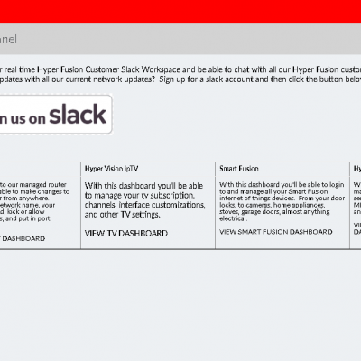Open the cut-off dashboard link in the rightmost card
361x361 pixels.
coord(357,228)
